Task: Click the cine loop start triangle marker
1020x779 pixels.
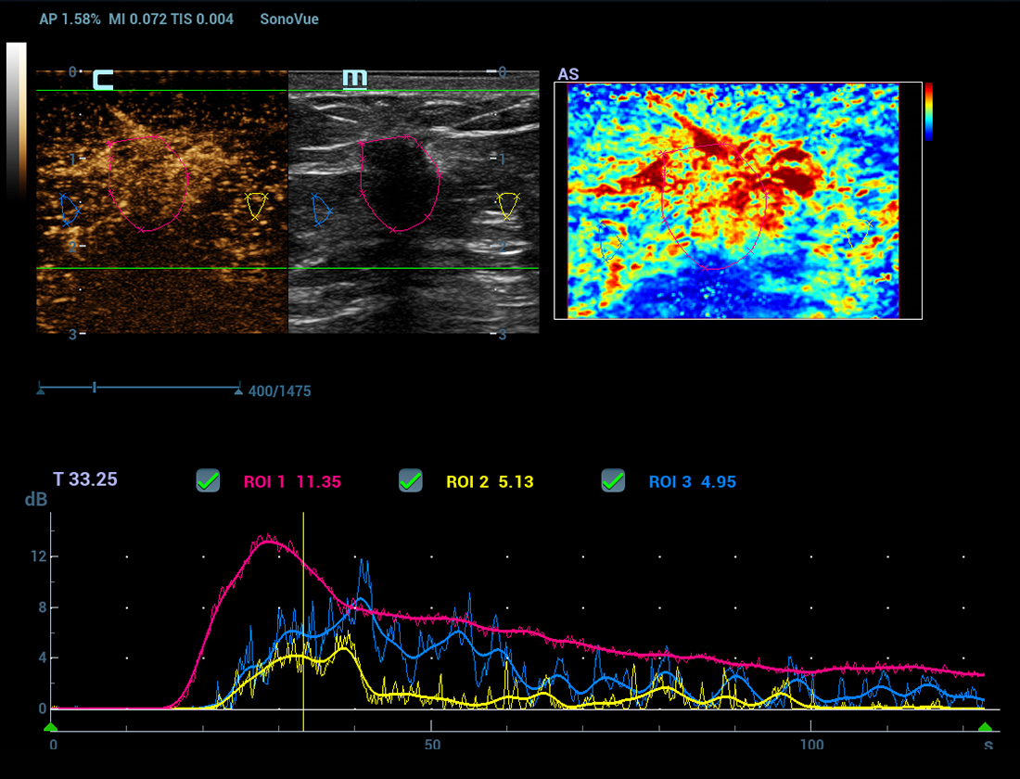Action: [x=41, y=390]
